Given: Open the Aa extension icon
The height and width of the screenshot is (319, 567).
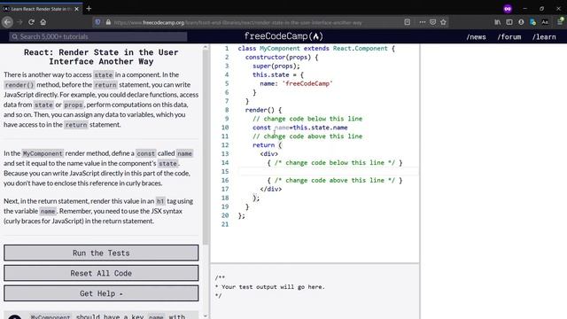Looking at the screenshot, I should [545, 22].
